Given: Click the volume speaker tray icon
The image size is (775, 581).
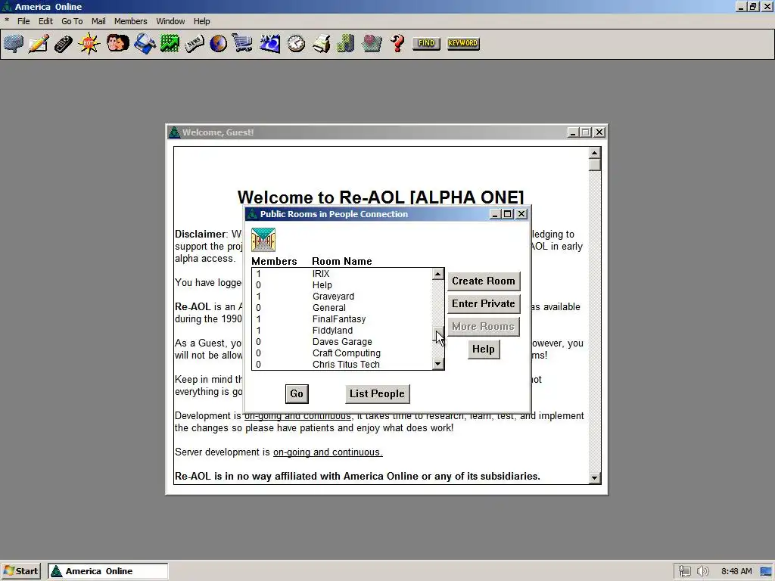Looking at the screenshot, I should 702,571.
